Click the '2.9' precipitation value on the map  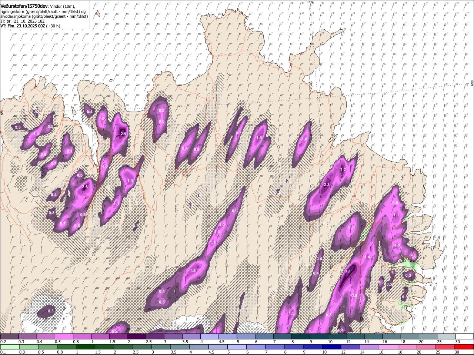pos(123,134)
